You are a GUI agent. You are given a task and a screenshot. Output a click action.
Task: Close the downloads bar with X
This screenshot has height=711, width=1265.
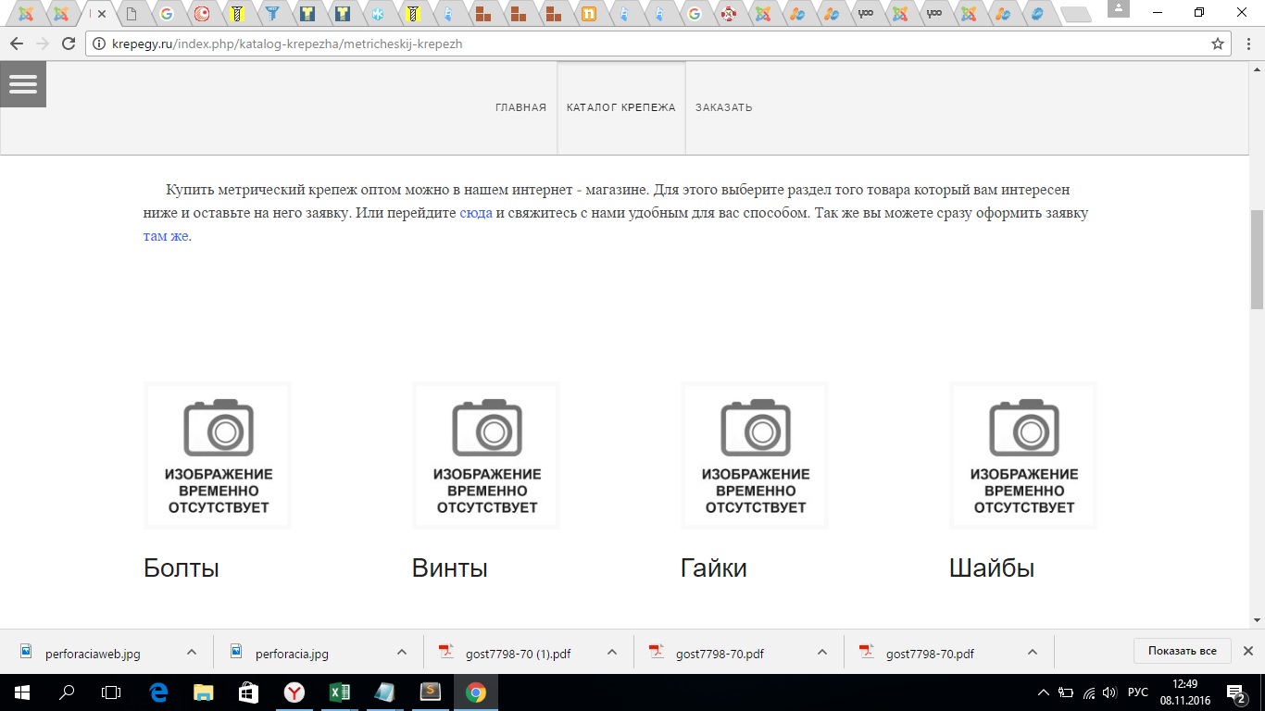click(1247, 651)
